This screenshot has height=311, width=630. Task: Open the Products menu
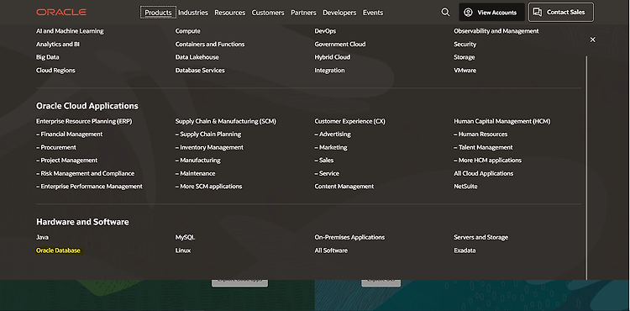click(158, 13)
